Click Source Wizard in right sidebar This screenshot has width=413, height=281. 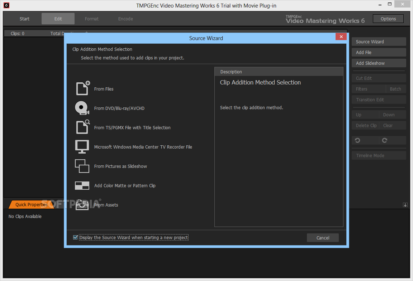pyautogui.click(x=379, y=42)
